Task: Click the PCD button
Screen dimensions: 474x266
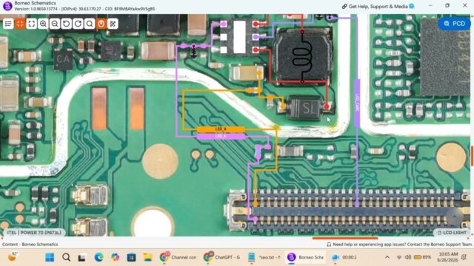Action: (x=454, y=24)
